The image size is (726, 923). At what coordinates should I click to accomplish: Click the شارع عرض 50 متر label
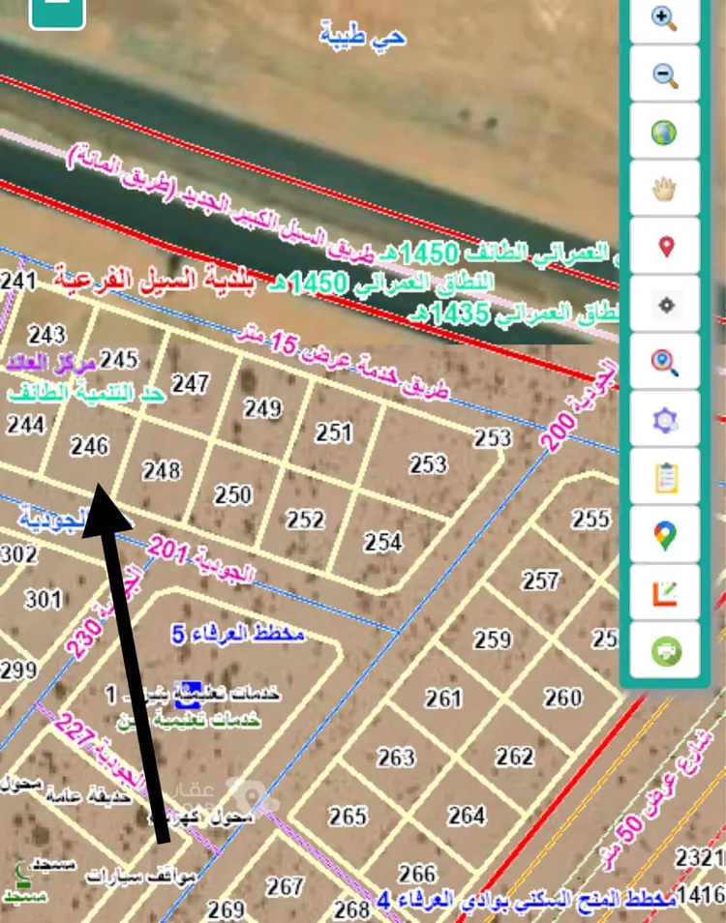point(656,800)
